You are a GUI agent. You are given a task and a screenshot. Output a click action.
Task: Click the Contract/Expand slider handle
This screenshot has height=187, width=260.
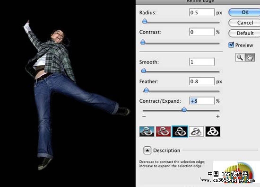184,109
